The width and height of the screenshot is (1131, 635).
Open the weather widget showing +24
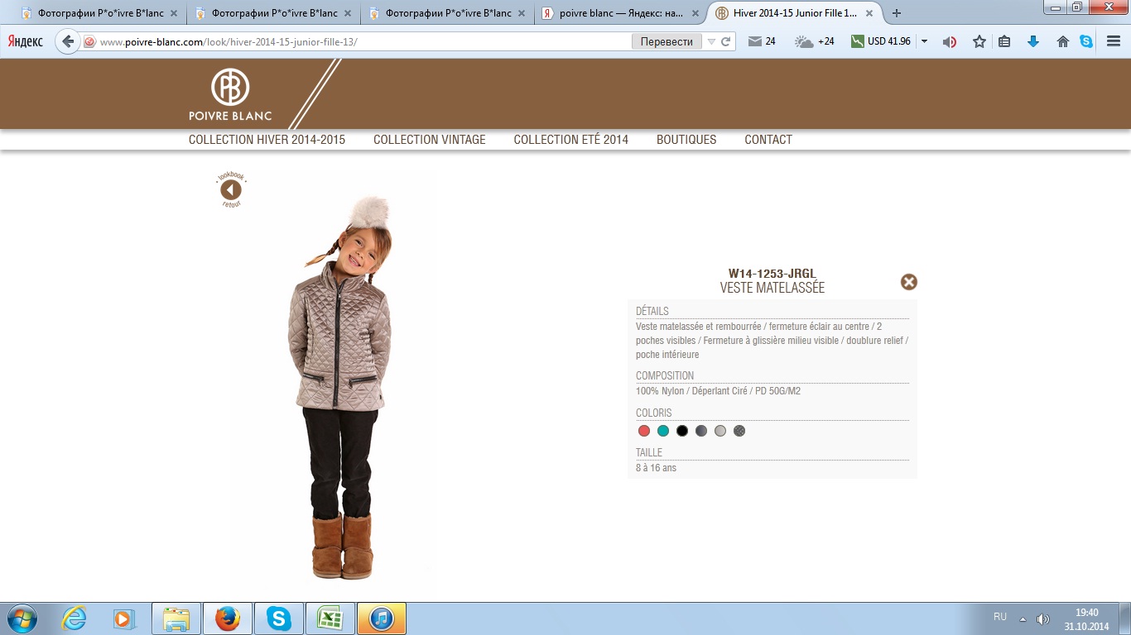[x=815, y=41]
